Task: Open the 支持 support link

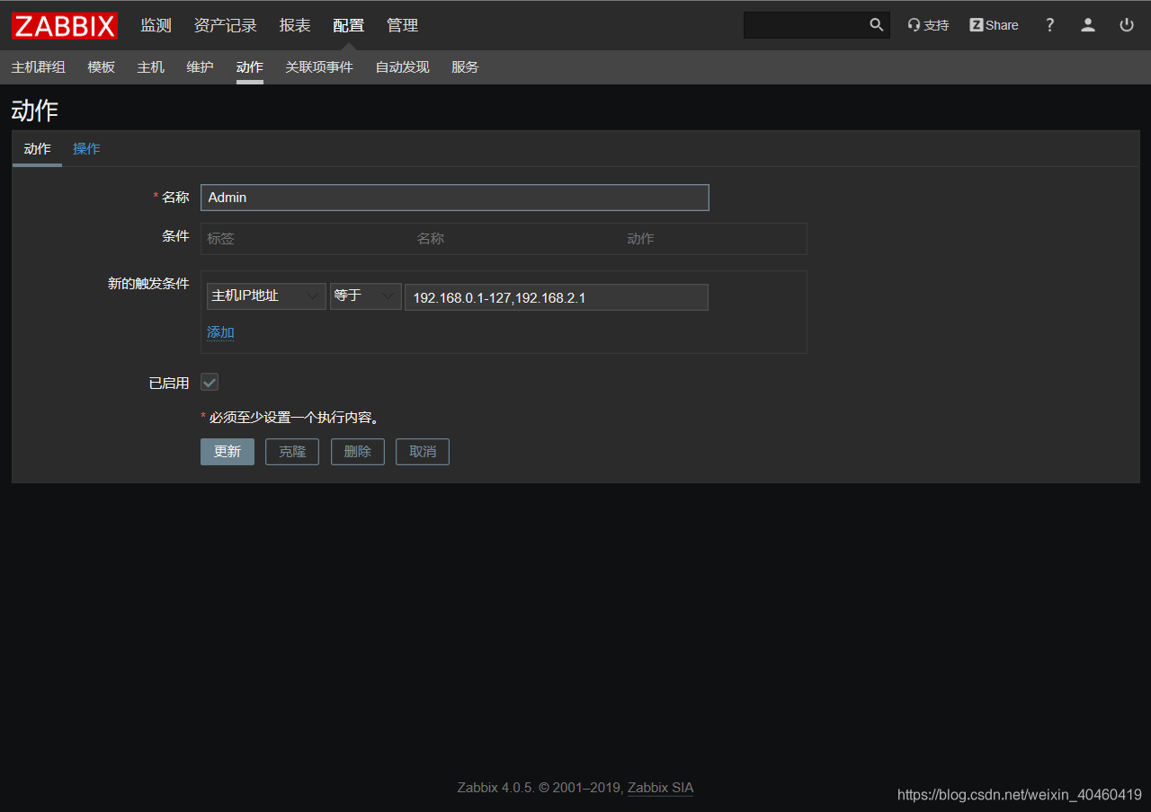Action: click(x=928, y=25)
